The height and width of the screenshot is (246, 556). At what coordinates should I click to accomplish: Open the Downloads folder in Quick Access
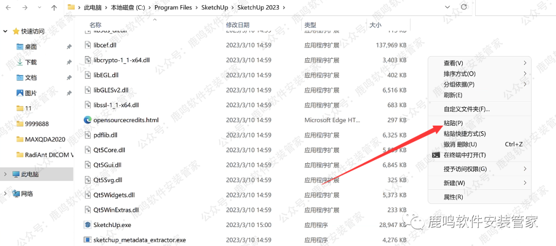[31, 62]
